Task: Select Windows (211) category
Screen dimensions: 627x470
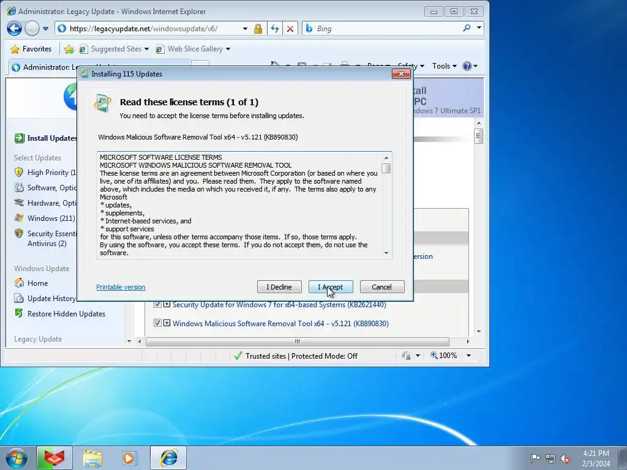Action: tap(51, 218)
